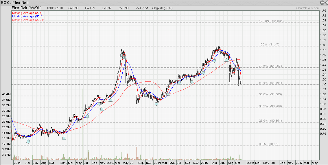The width and height of the screenshot is (328, 165).
Task: Select the upper bell marker near October 2012
Action: point(99,104)
